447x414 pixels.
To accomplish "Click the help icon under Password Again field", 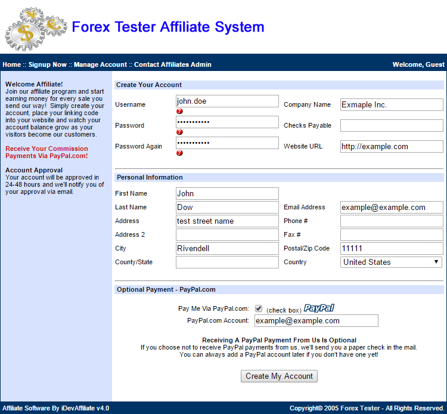I will click(179, 153).
